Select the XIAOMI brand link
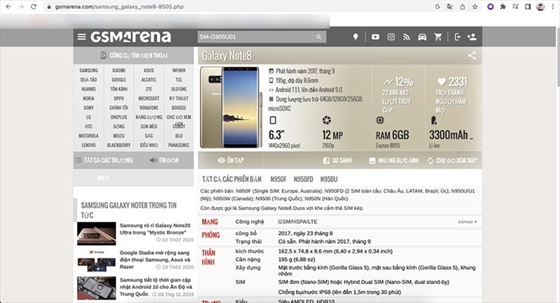The width and height of the screenshot is (560, 303). click(x=118, y=70)
